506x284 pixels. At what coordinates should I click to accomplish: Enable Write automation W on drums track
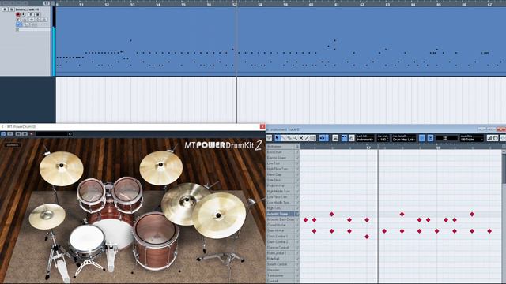pyautogui.click(x=37, y=14)
